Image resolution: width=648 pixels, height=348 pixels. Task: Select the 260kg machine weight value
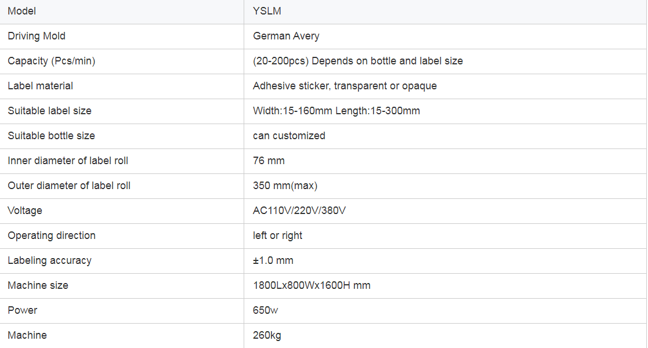[x=267, y=335]
